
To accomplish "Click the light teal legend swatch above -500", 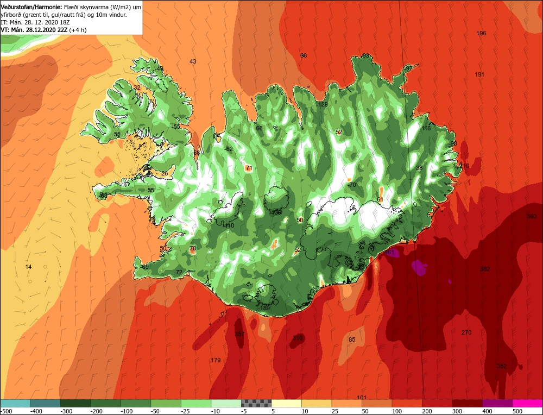I will pos(15,403).
